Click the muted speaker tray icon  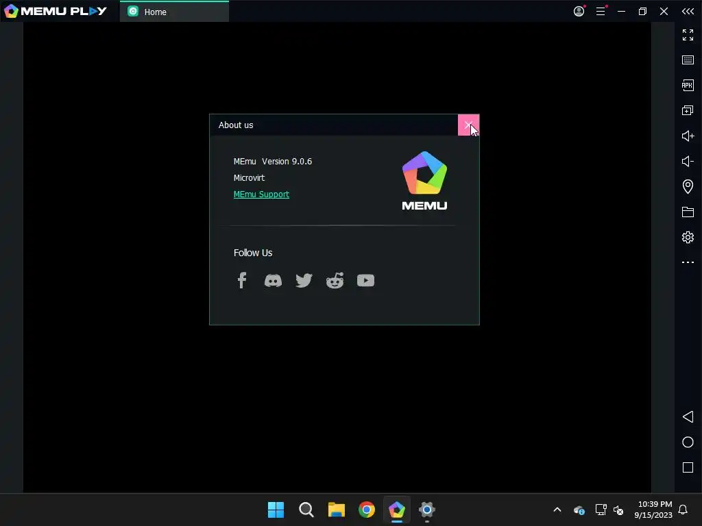618,510
